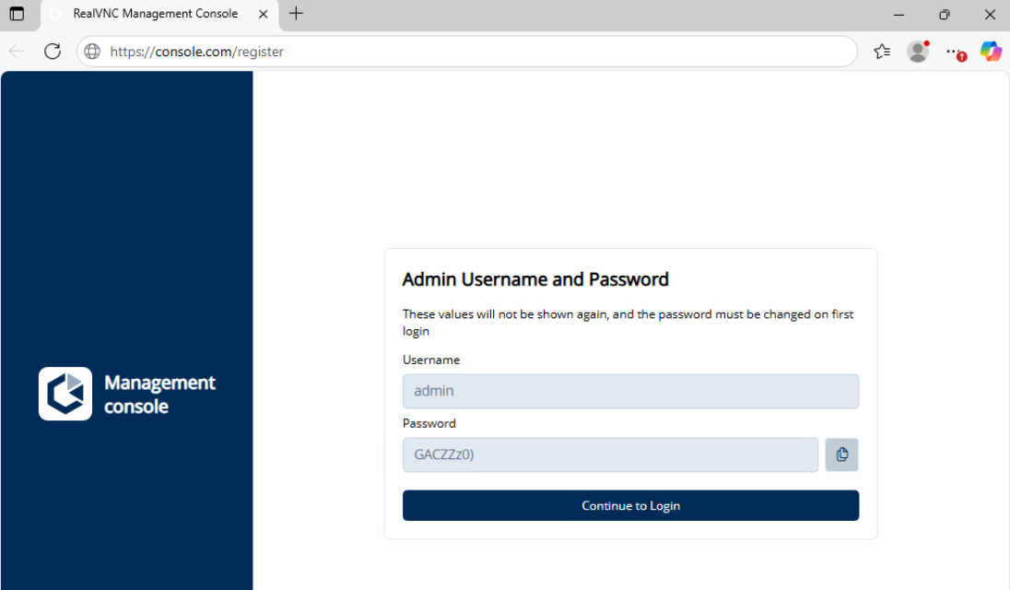Open a new browser tab

pos(296,14)
